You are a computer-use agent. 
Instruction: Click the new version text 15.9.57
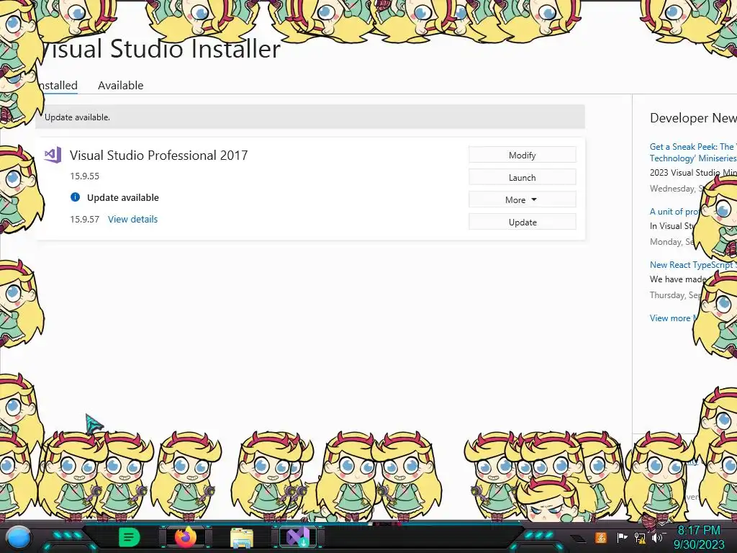(x=85, y=219)
